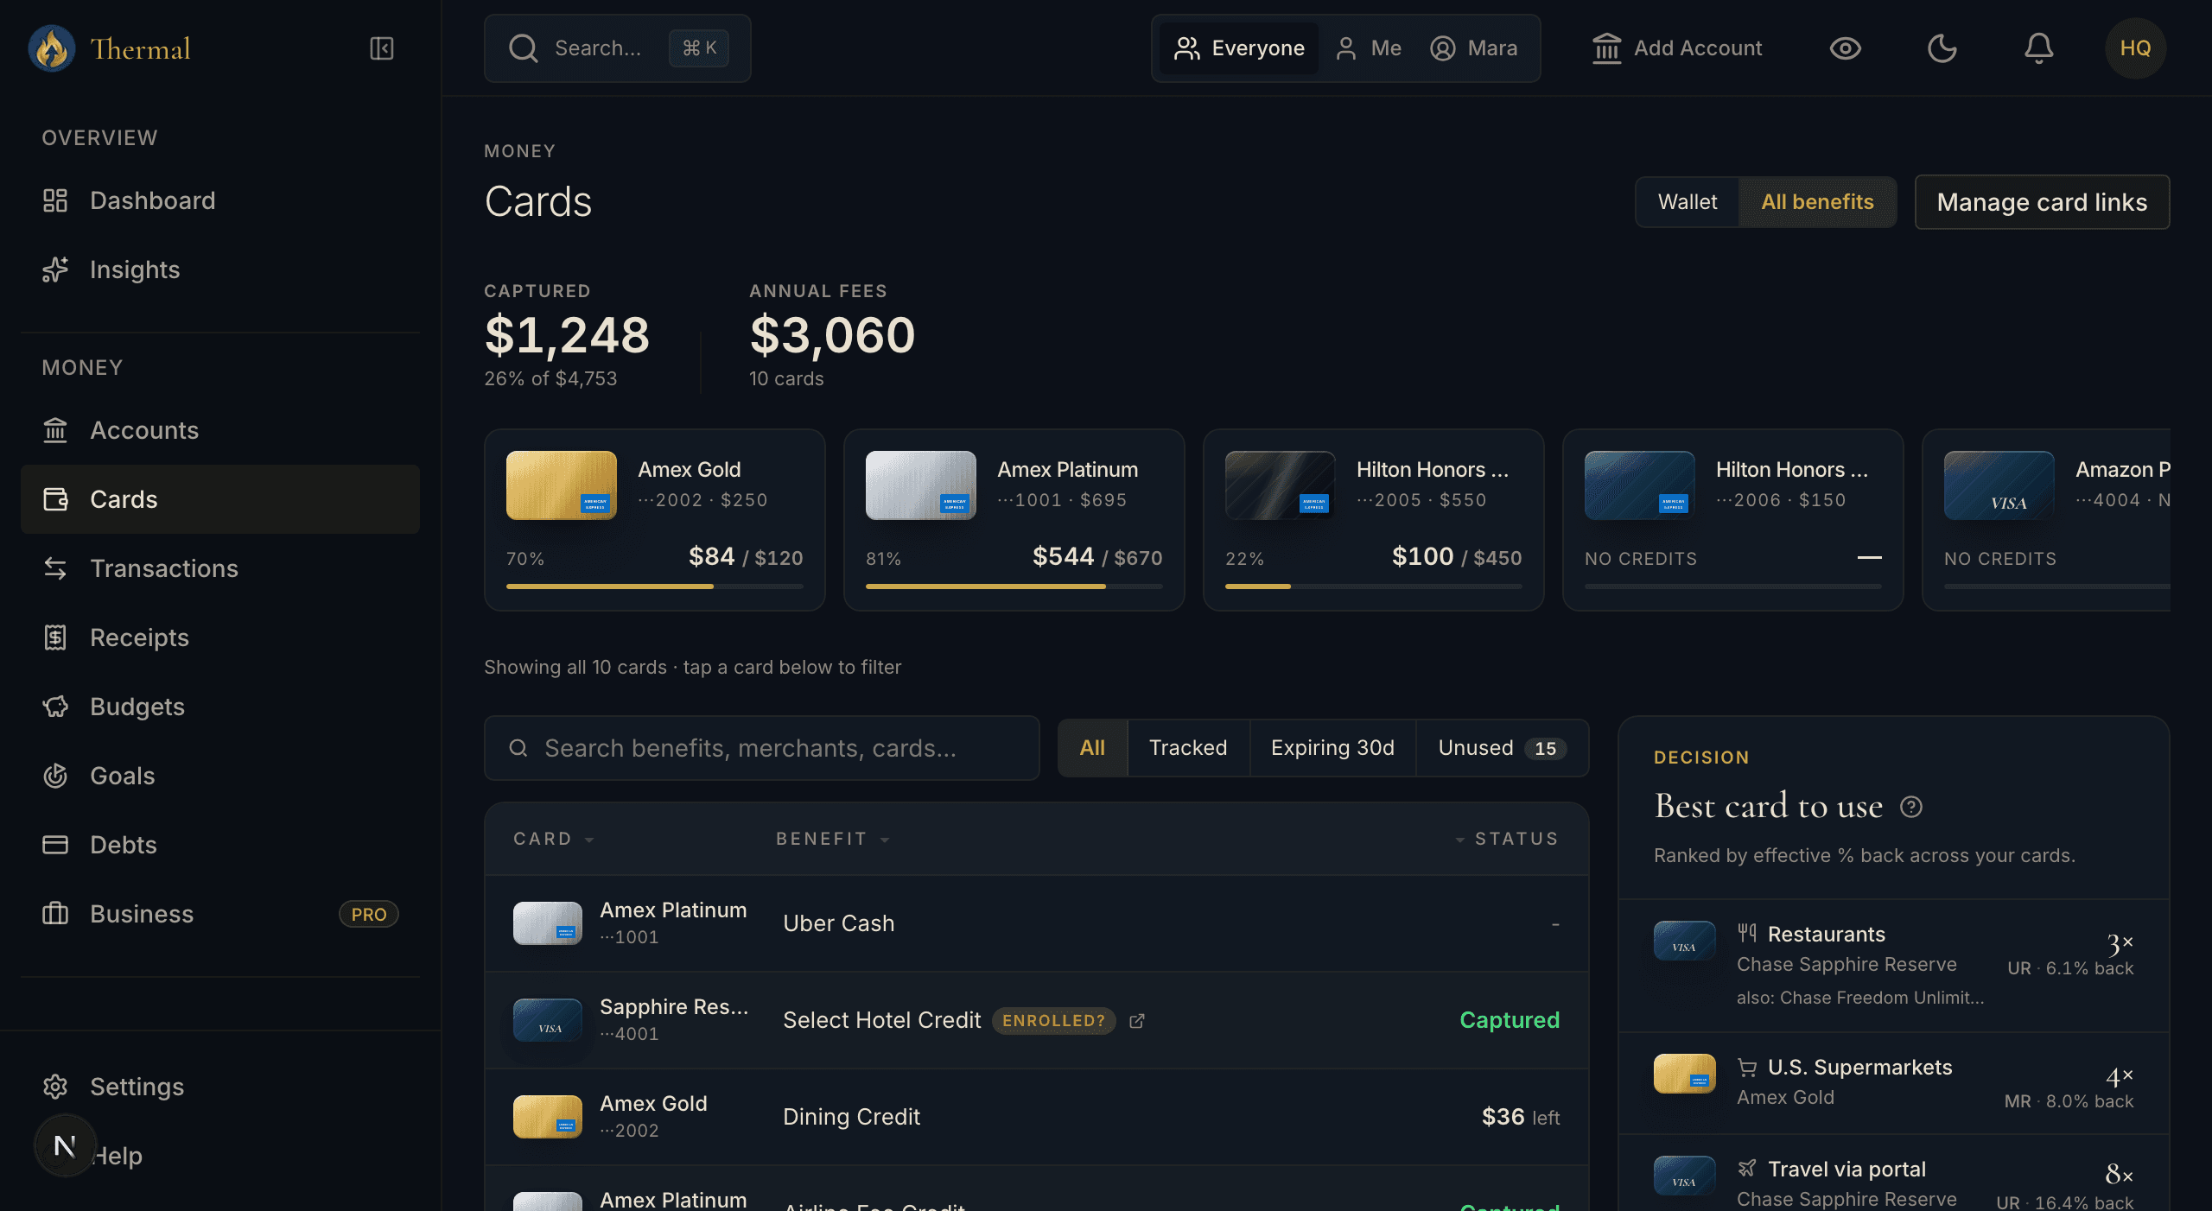Open the Select Hotel Credit external link icon
The image size is (2212, 1211).
1137,1021
